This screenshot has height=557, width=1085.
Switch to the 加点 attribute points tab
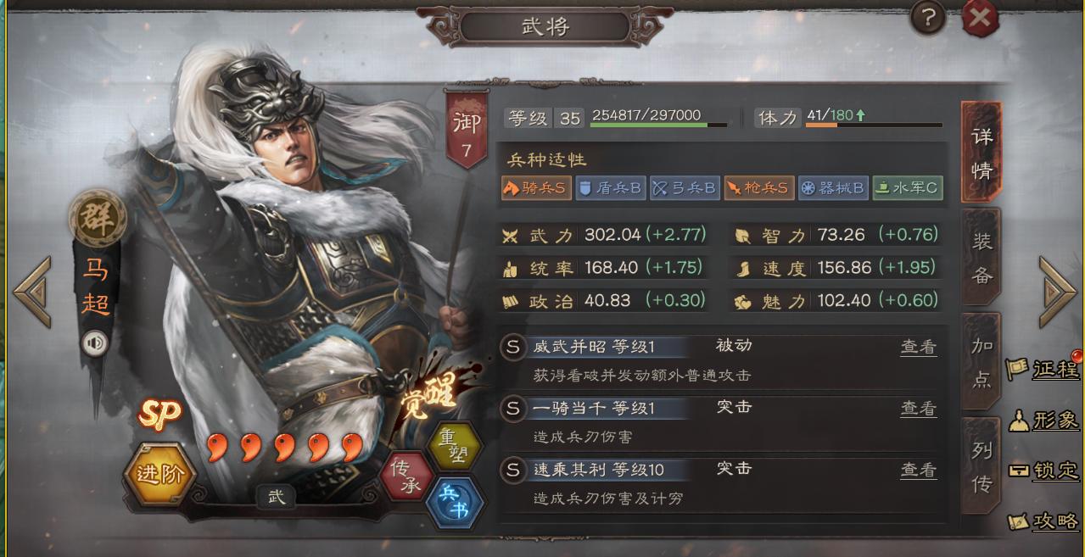click(982, 362)
